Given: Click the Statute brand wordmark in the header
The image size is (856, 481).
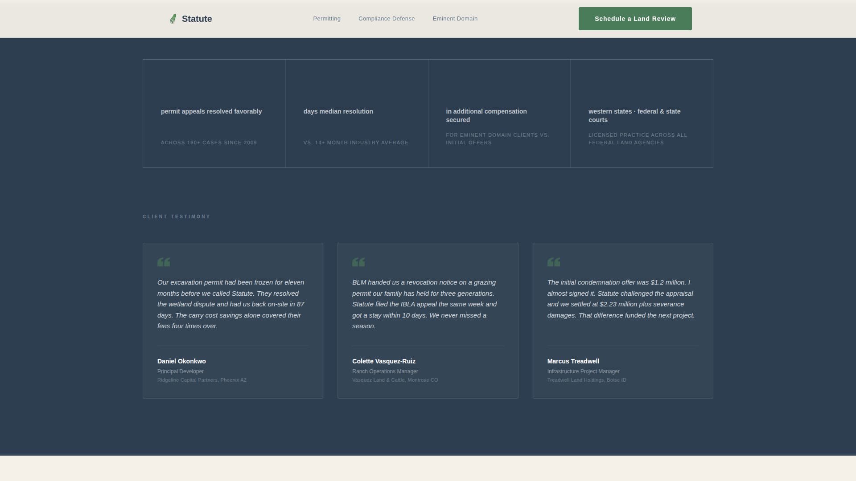Looking at the screenshot, I should pyautogui.click(x=197, y=19).
